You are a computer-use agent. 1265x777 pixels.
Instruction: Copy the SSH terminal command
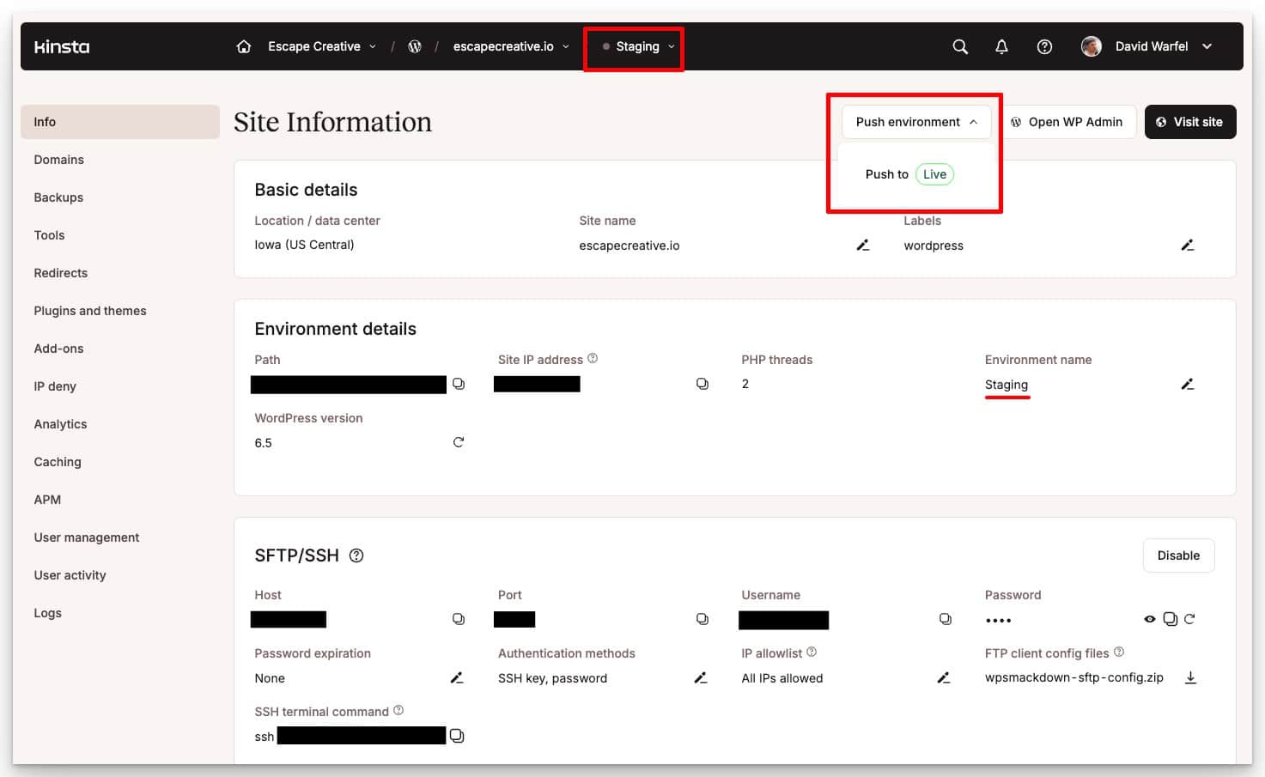click(x=457, y=736)
